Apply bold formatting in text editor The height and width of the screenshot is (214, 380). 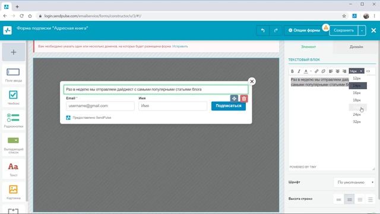(x=292, y=71)
